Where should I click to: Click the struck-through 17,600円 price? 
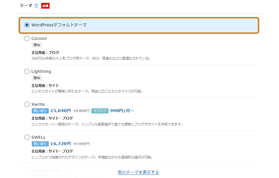pos(81,144)
